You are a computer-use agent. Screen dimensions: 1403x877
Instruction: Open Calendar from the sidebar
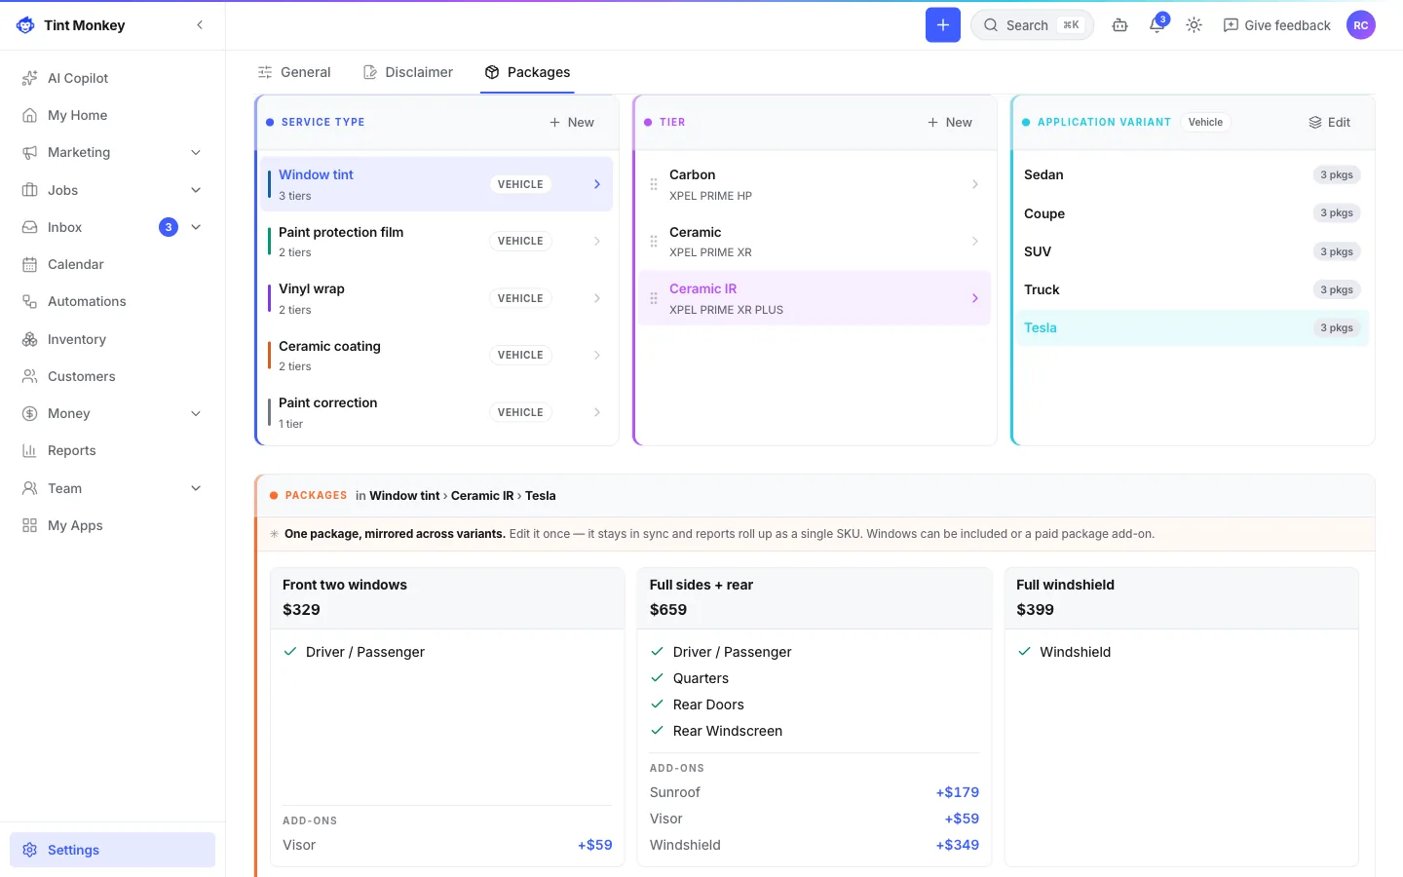pos(112,264)
